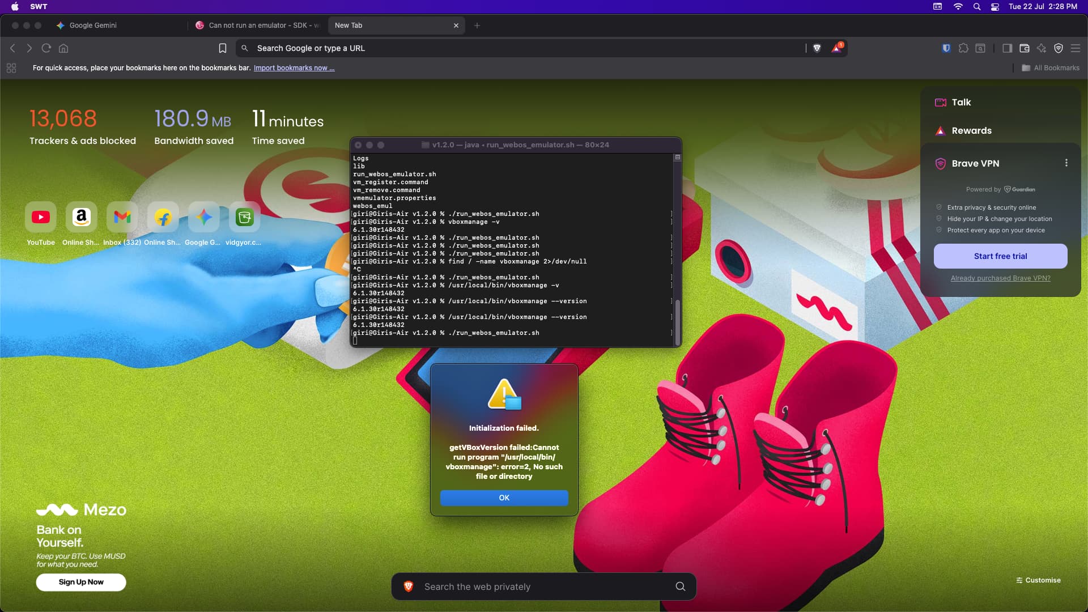This screenshot has height=612, width=1088.
Task: Switch to Google Gemini tab
Action: [93, 25]
